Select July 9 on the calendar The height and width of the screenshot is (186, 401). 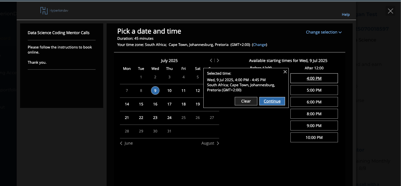click(x=155, y=90)
